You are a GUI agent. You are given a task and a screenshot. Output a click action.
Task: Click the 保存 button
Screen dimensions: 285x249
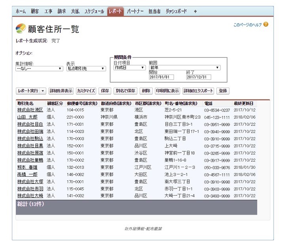click(105, 91)
